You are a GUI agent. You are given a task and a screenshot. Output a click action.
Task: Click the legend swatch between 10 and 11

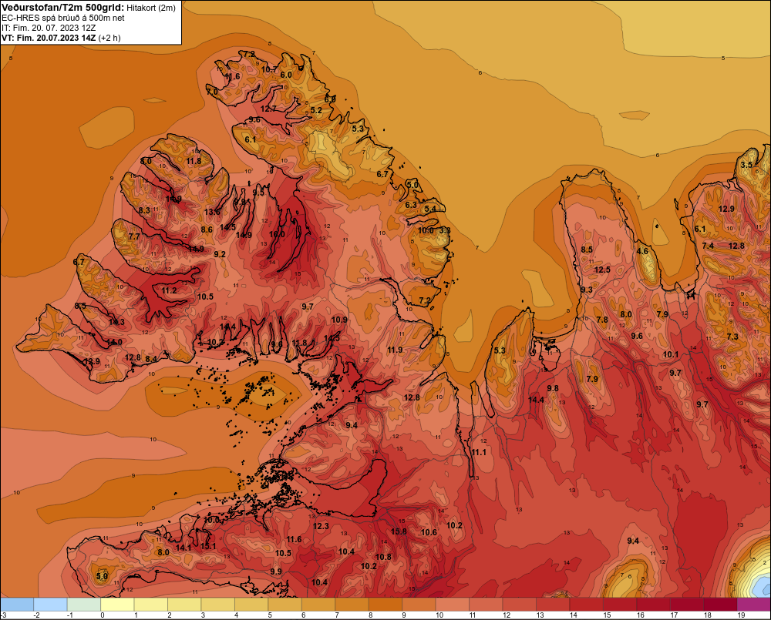pyautogui.click(x=453, y=605)
